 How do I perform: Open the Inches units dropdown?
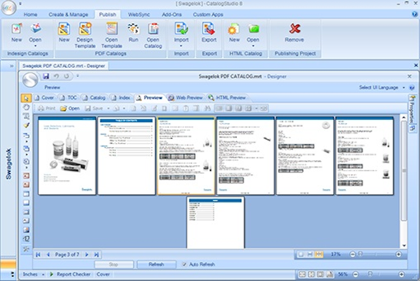pos(43,274)
